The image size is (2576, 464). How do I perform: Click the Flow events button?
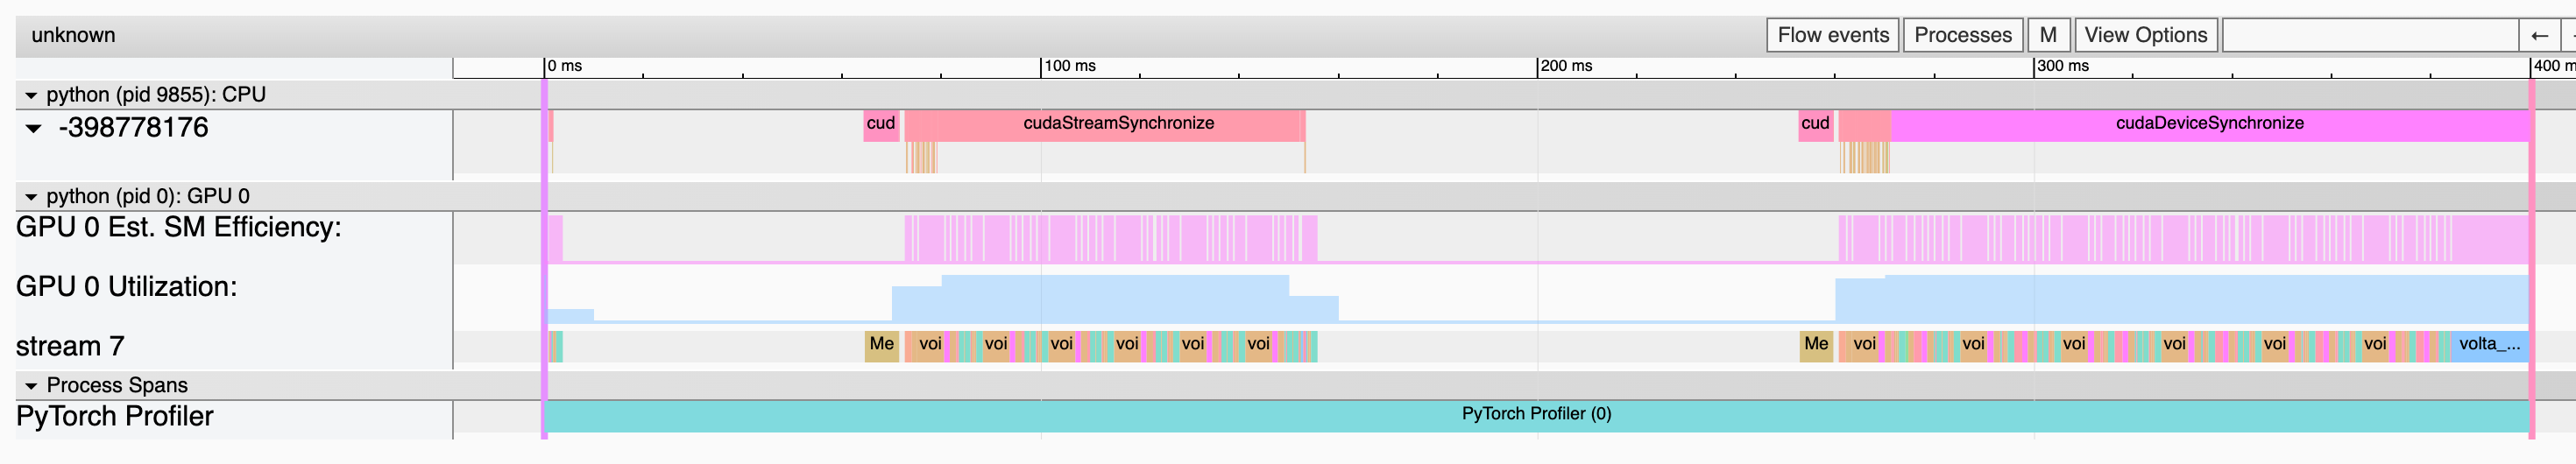[x=1833, y=35]
